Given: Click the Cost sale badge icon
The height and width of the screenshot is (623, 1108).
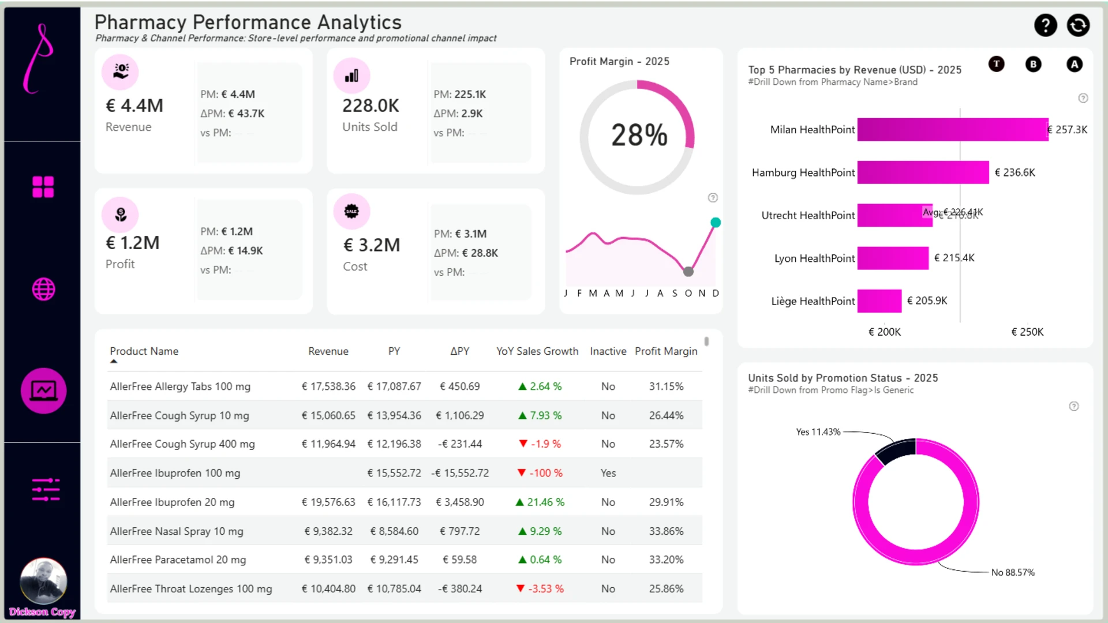Looking at the screenshot, I should 351,212.
